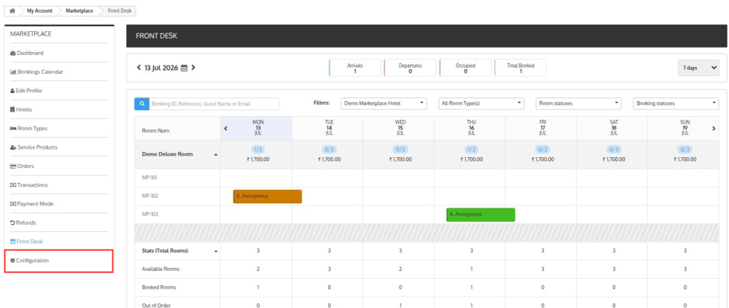Screen dimensions: 729x308
Task: Open the orange A. Anonymous booking on MP-102
Action: click(268, 196)
